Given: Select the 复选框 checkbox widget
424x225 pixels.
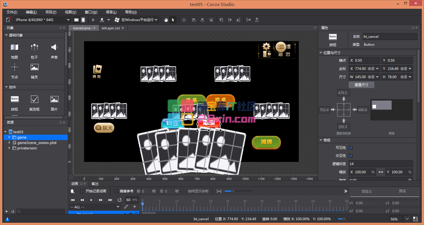Looking at the screenshot, I should [34, 103].
